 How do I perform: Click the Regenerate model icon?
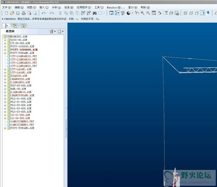[83, 13]
